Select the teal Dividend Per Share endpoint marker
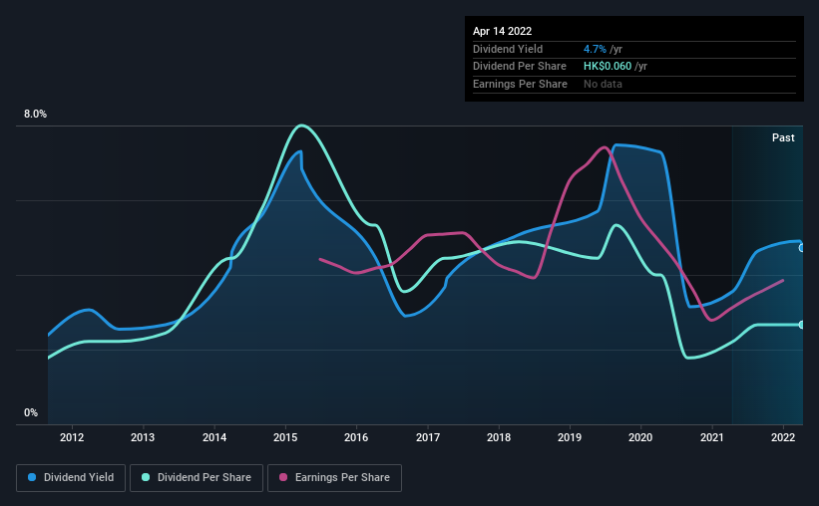This screenshot has width=819, height=506. coord(802,325)
